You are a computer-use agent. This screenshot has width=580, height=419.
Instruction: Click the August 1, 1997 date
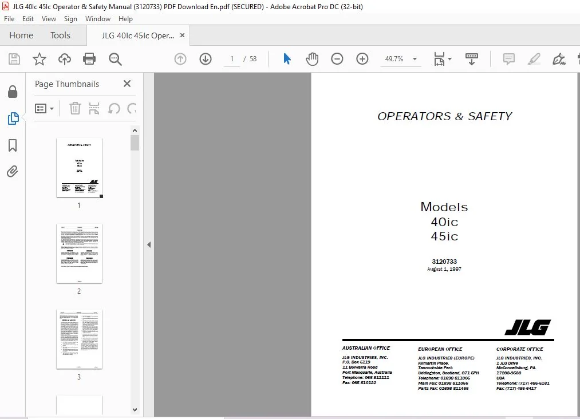(444, 269)
